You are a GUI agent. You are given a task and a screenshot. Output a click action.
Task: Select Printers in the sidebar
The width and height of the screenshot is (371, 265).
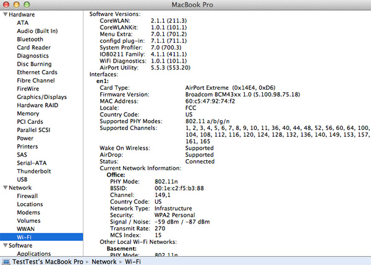27,147
